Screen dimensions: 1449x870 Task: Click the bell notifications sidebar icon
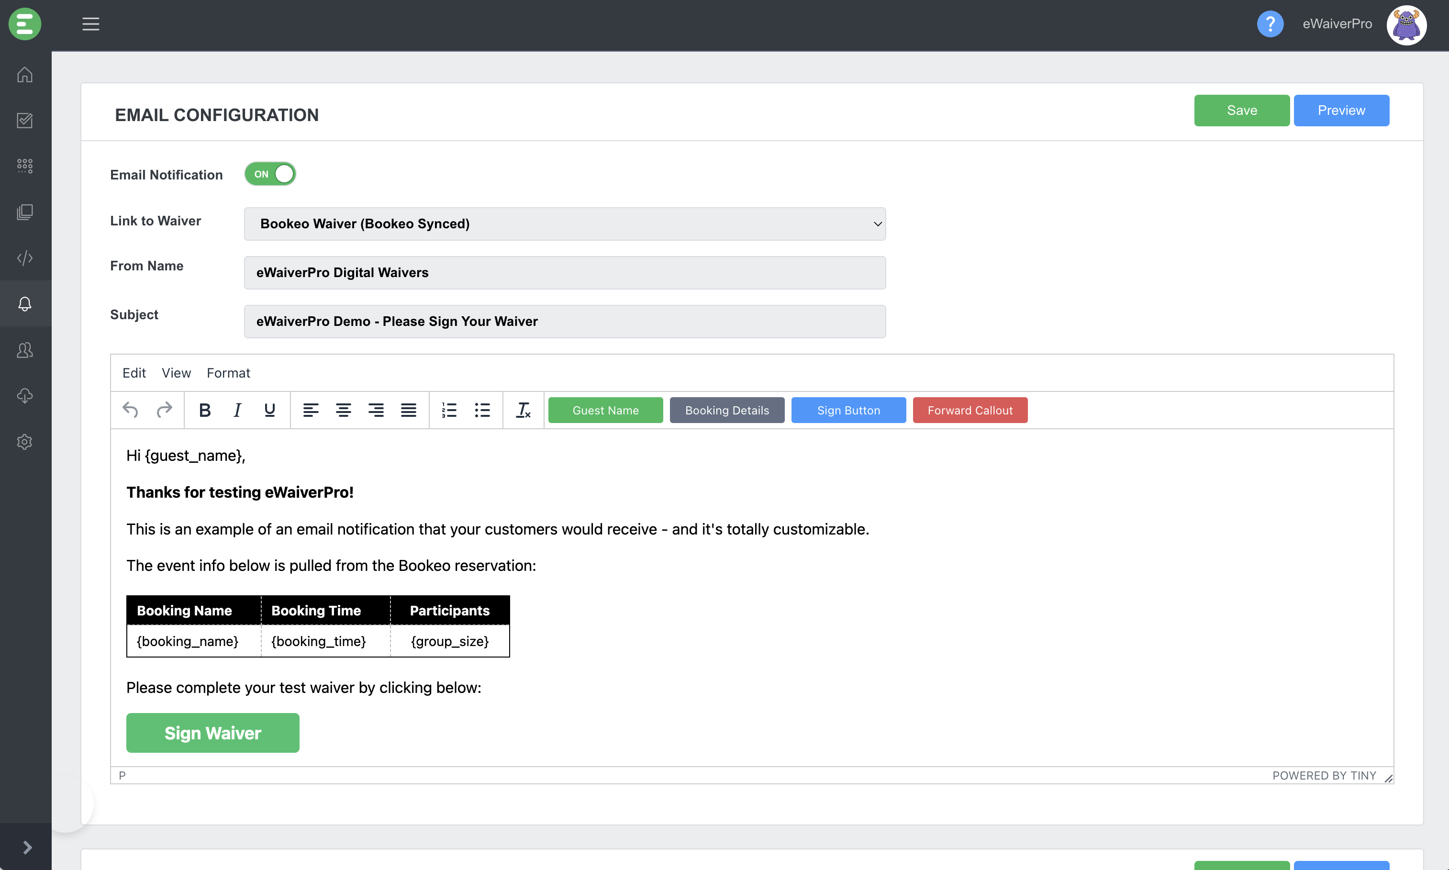24,304
